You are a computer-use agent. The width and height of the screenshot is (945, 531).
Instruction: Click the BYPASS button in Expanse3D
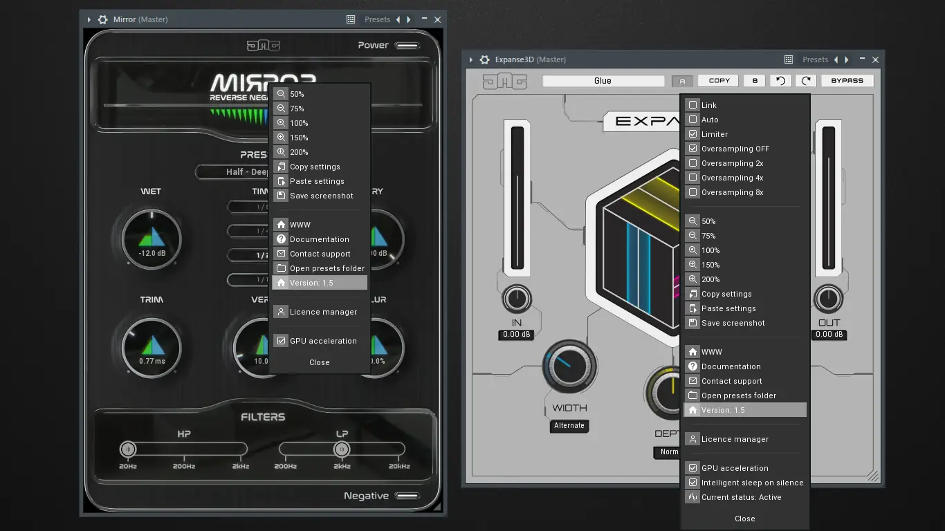(x=847, y=81)
